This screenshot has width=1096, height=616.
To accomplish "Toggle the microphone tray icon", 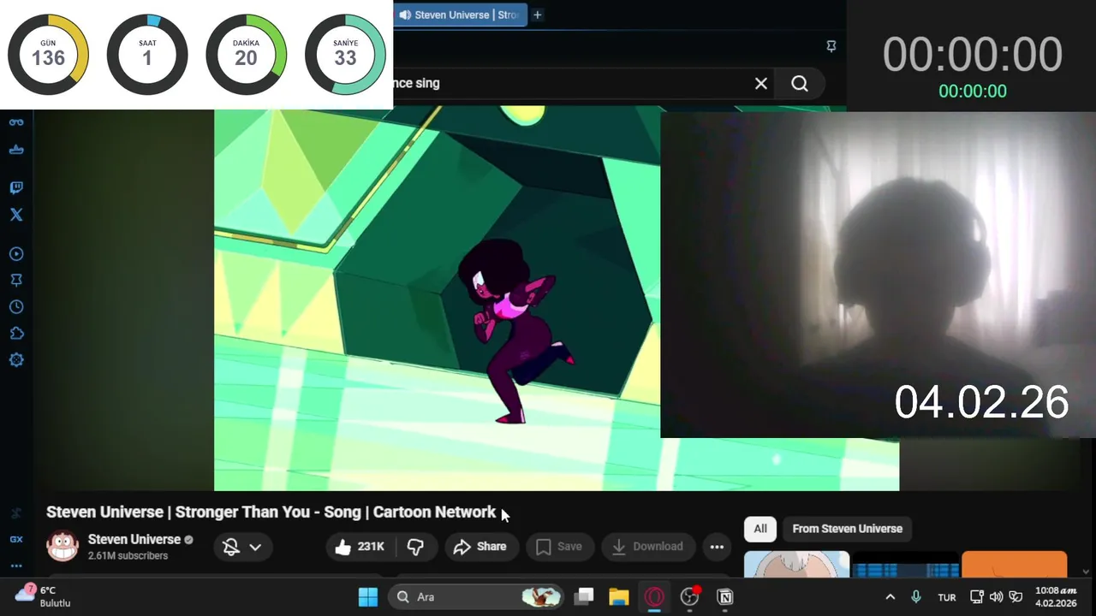I will tap(916, 597).
